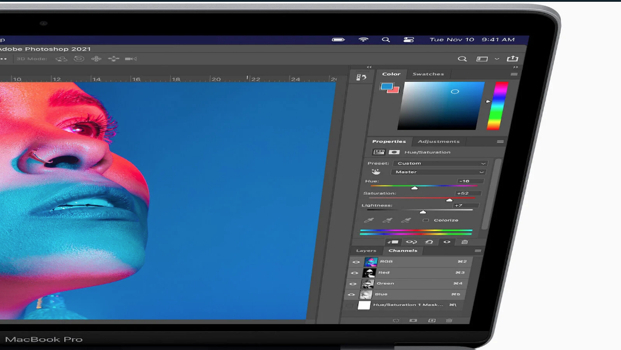This screenshot has height=350, width=621.
Task: Switch to the Channels tab
Action: (403, 251)
